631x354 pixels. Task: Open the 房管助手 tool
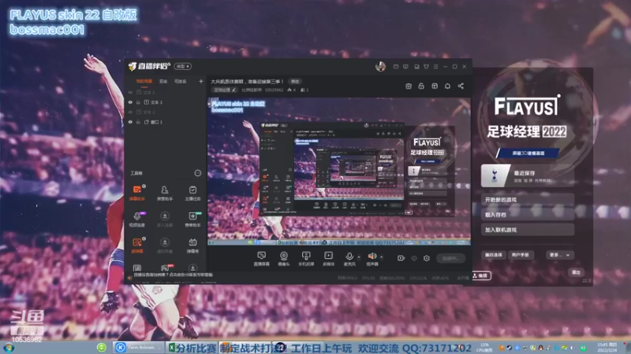tap(165, 193)
